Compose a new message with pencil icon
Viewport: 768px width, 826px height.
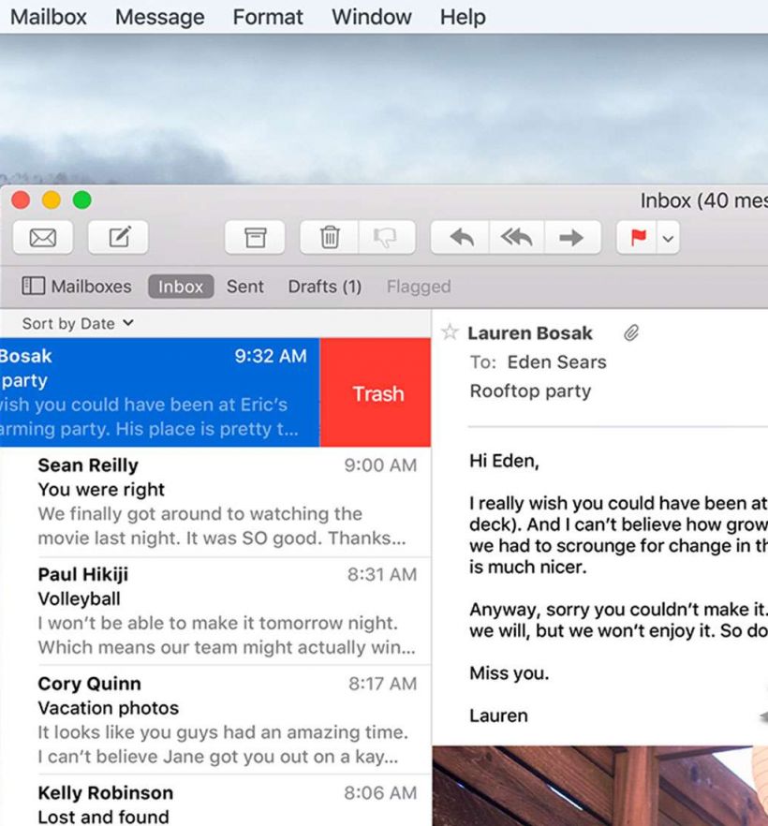click(119, 238)
